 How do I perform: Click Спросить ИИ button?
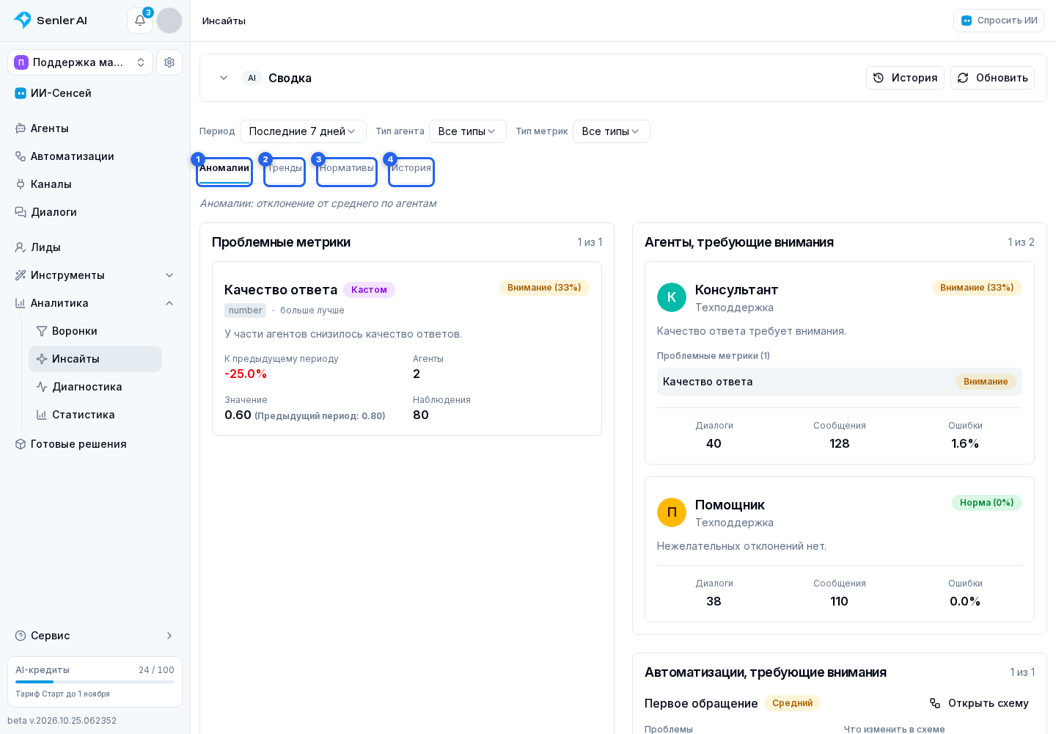click(x=999, y=21)
